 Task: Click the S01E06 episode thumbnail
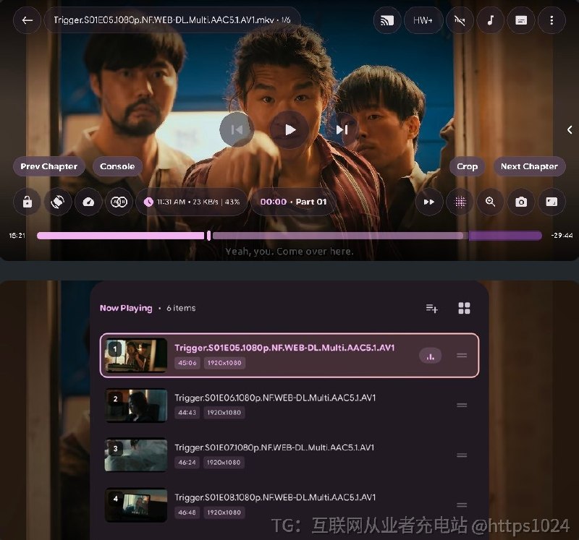pyautogui.click(x=136, y=405)
